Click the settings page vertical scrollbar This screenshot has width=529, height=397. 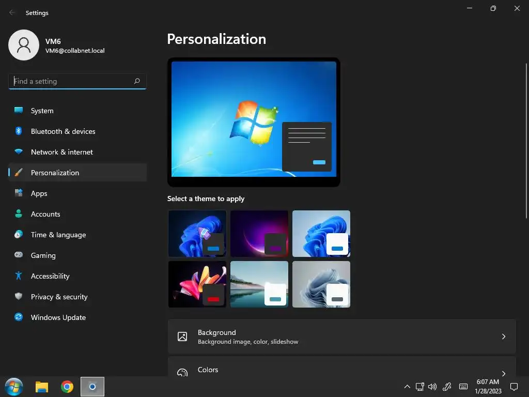(x=526, y=141)
